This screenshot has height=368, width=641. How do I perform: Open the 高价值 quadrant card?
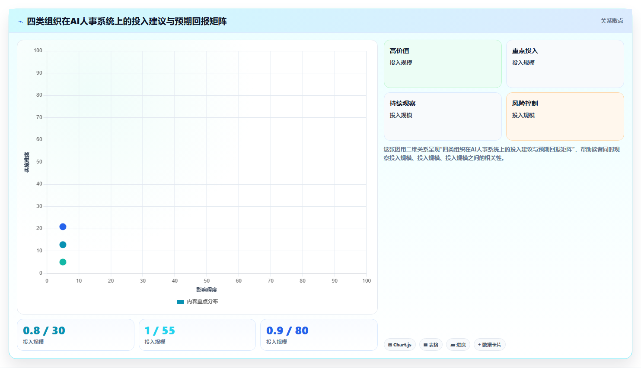(443, 64)
